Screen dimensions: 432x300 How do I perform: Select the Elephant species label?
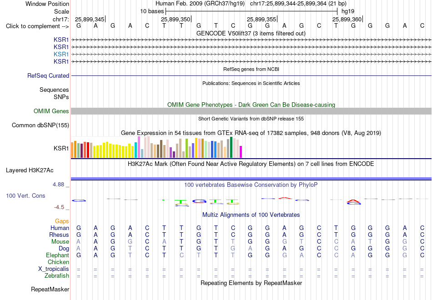(58, 255)
